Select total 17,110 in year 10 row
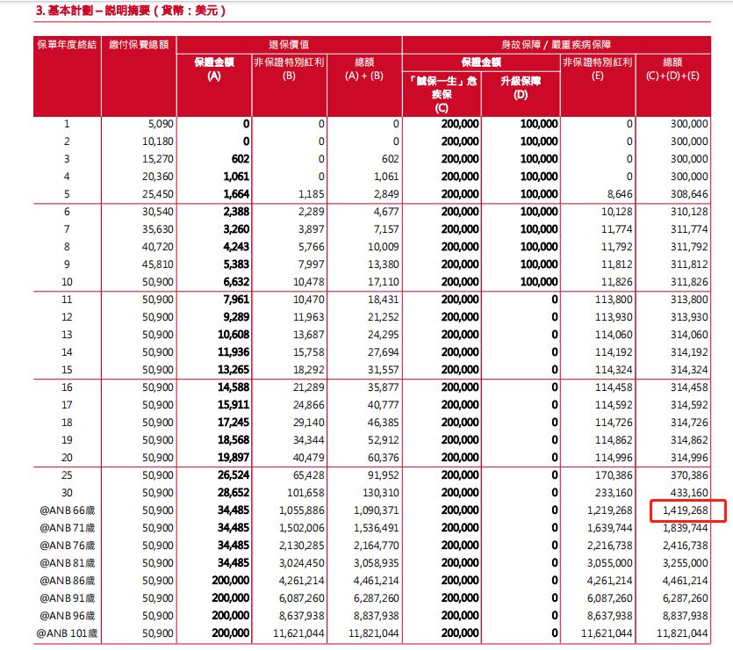 [x=384, y=282]
